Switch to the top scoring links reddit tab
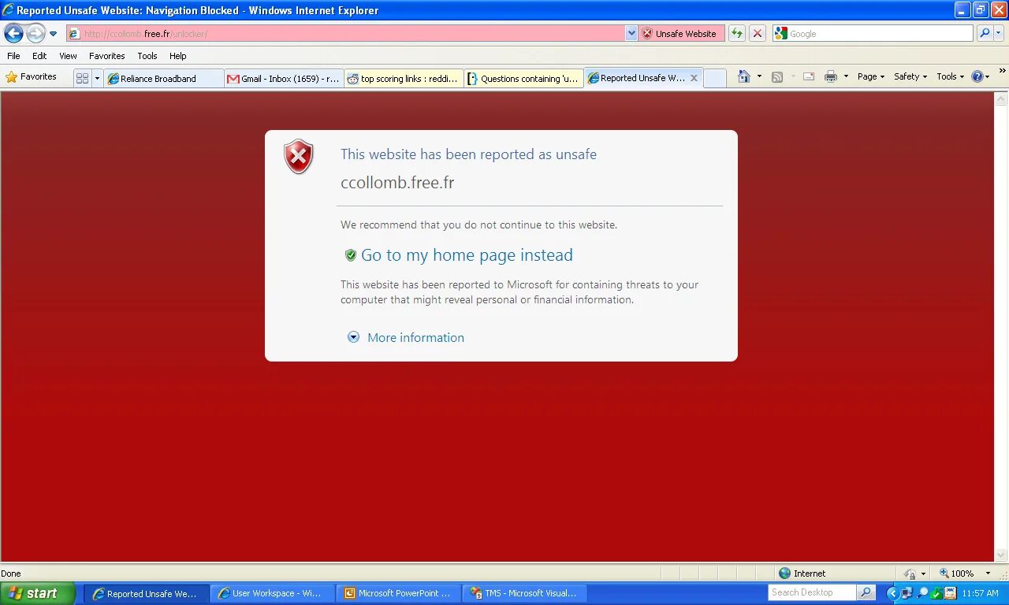The height and width of the screenshot is (605, 1009). (404, 78)
